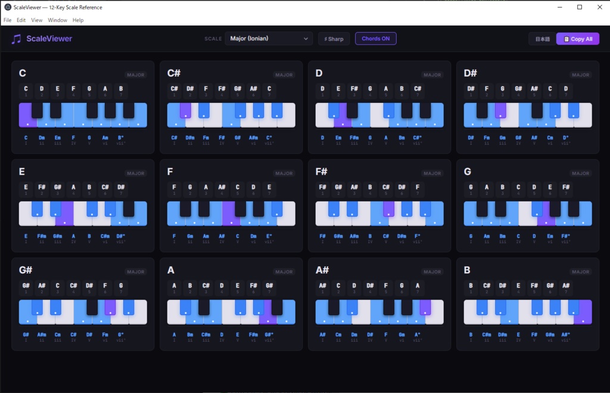610x393 pixels.
Task: Click the MAJOR badge on the C card
Action: (135, 75)
